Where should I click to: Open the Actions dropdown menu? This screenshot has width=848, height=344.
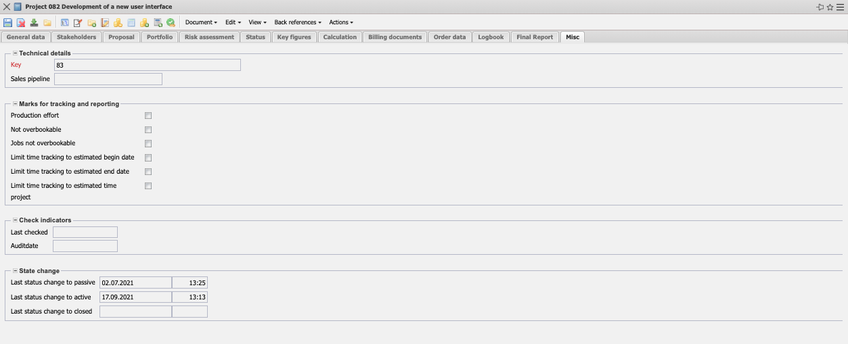click(x=341, y=22)
